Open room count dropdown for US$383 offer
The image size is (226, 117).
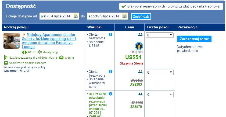pos(160,72)
